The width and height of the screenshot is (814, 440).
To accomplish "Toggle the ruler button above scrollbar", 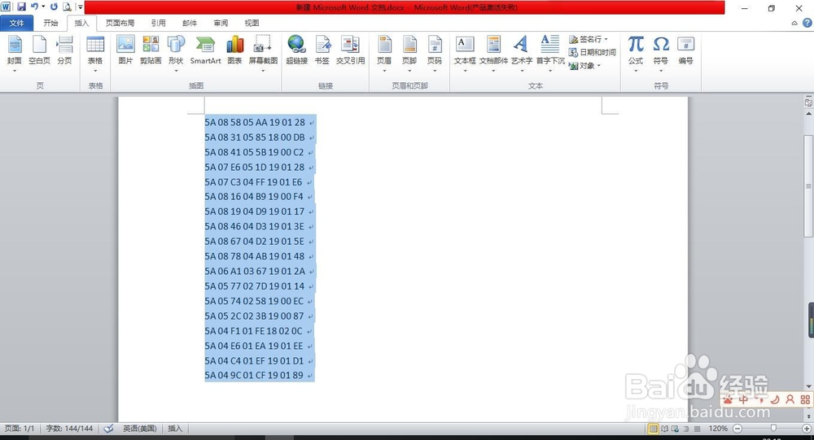I will tap(808, 102).
